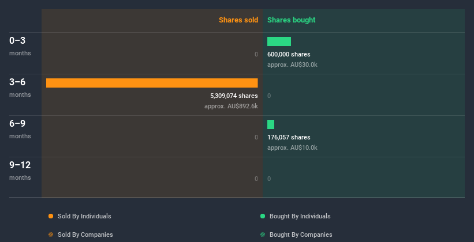474x242 pixels.
Task: Toggle the Bought By Companies legend label
Action: click(x=301, y=235)
